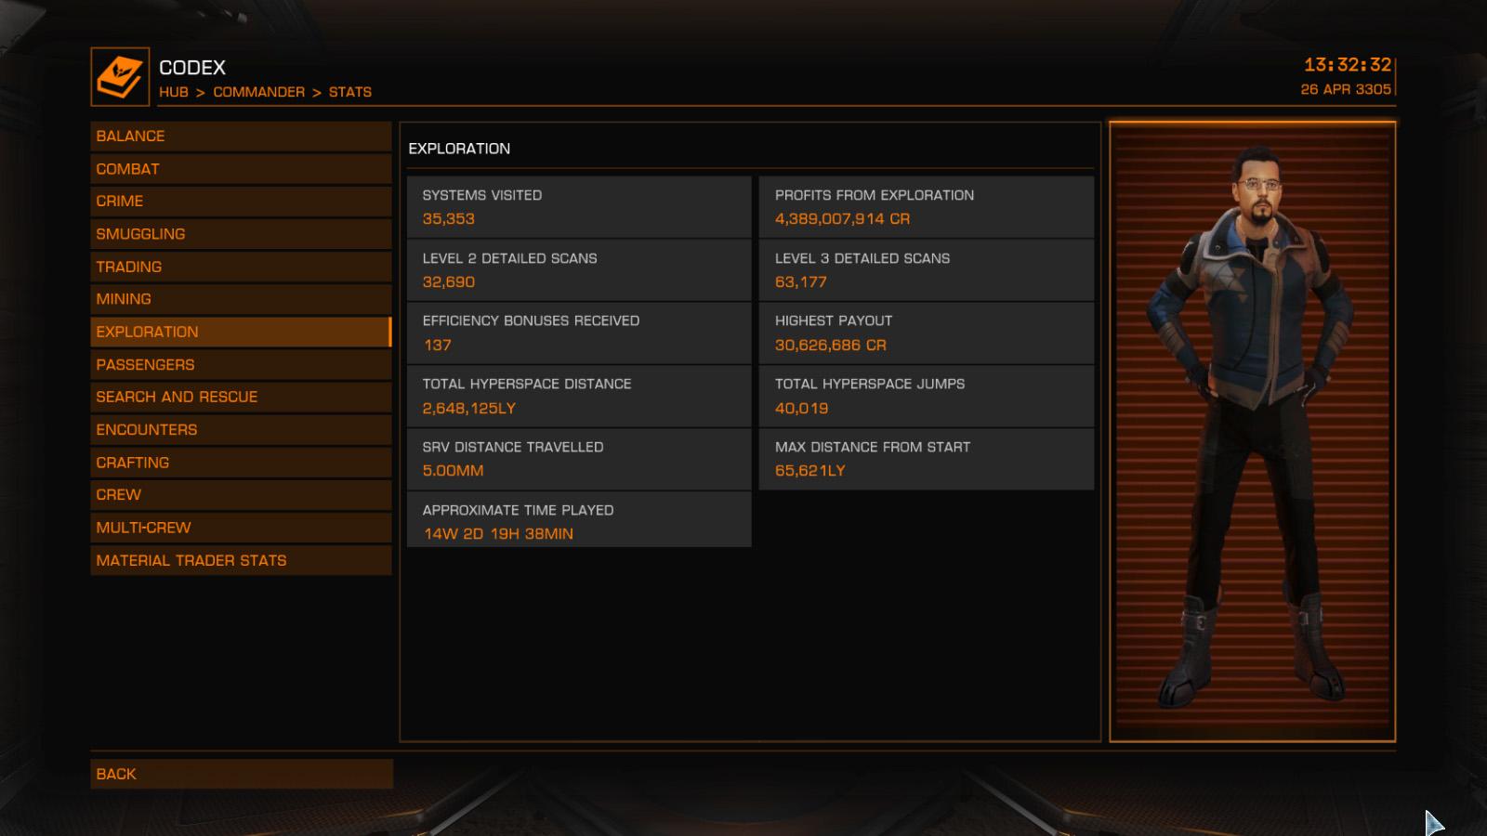This screenshot has height=836, width=1487.
Task: Click the commander avatar portrait
Action: tap(1253, 431)
